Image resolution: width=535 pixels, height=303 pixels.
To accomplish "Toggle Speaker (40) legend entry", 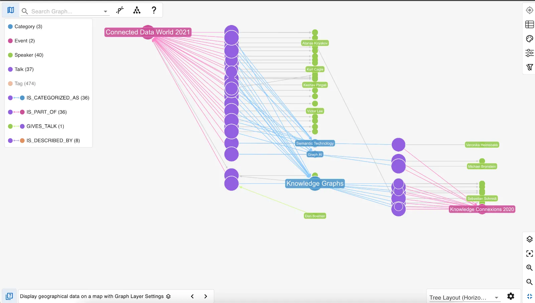I will click(26, 55).
